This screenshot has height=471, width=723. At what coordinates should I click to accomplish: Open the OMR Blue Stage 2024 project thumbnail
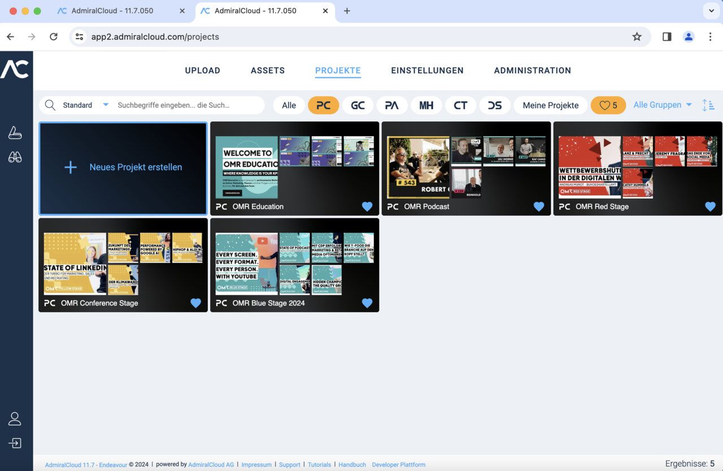294,260
